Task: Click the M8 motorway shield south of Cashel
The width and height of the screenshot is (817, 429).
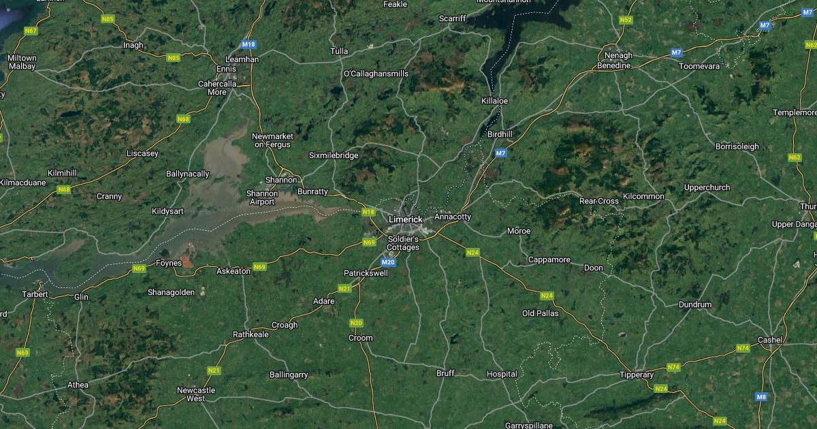Action: 761,396
